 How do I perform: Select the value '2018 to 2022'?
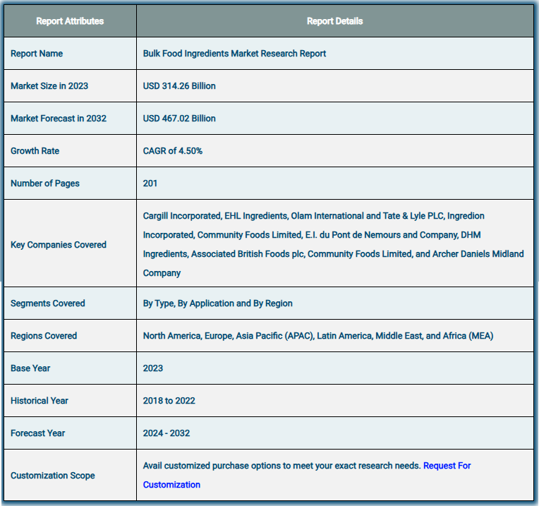tap(169, 401)
